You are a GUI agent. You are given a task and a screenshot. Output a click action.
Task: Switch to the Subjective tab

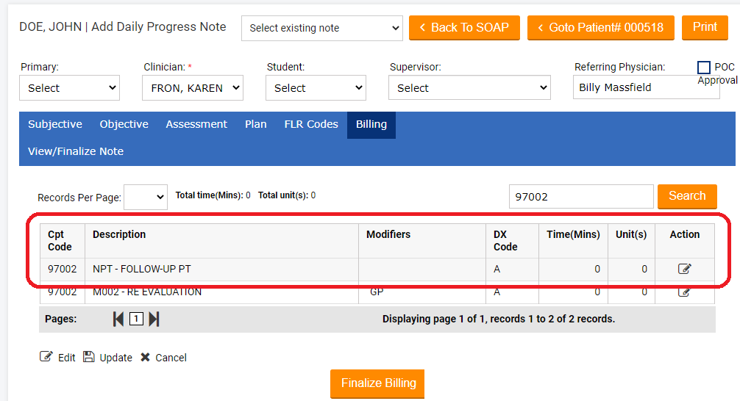click(x=55, y=124)
